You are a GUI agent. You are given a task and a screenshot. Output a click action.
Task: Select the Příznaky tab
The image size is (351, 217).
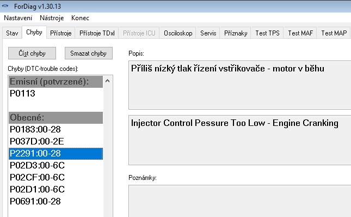click(x=236, y=33)
